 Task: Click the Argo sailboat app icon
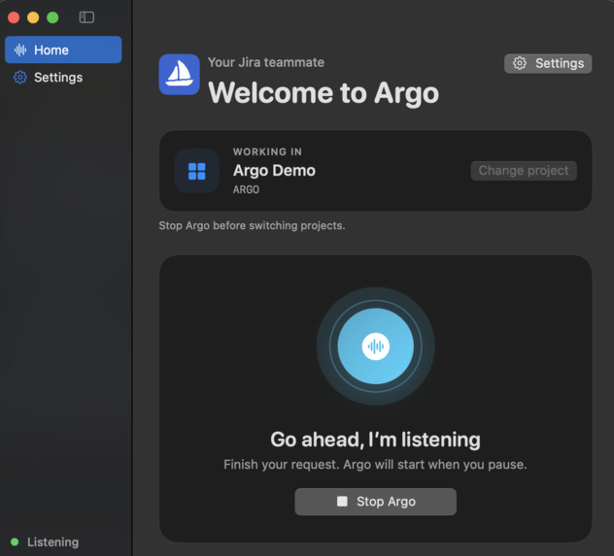click(x=180, y=75)
